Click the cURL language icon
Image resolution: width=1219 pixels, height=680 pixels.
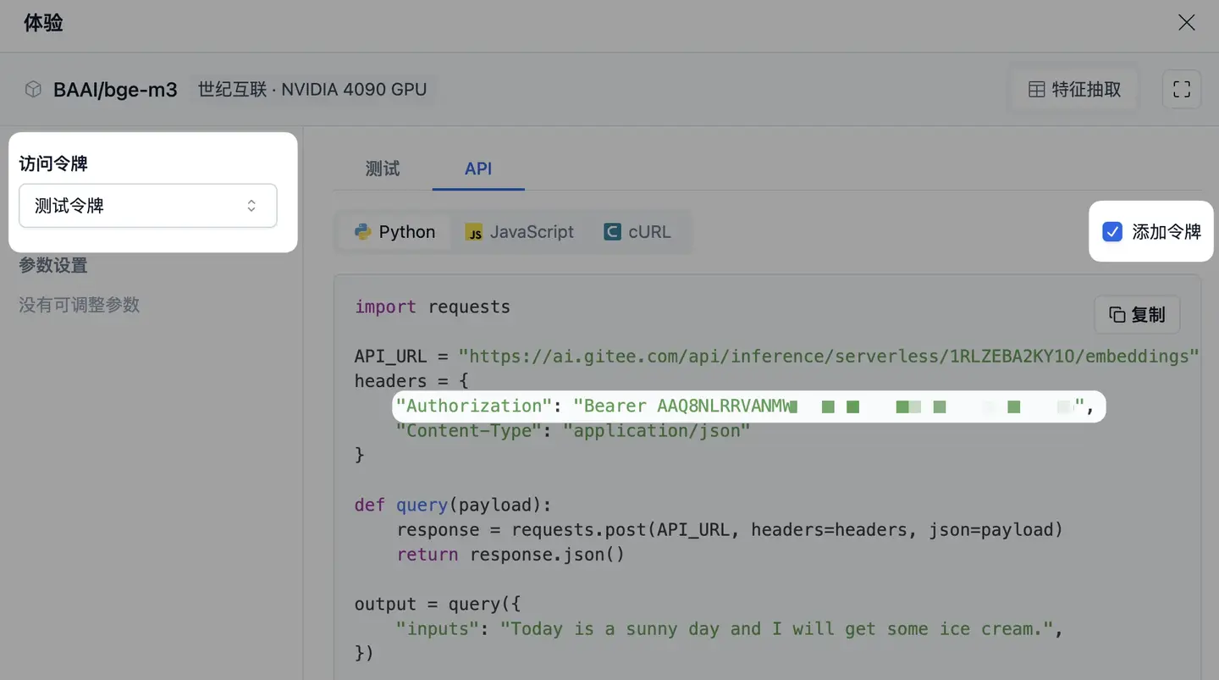click(x=612, y=231)
